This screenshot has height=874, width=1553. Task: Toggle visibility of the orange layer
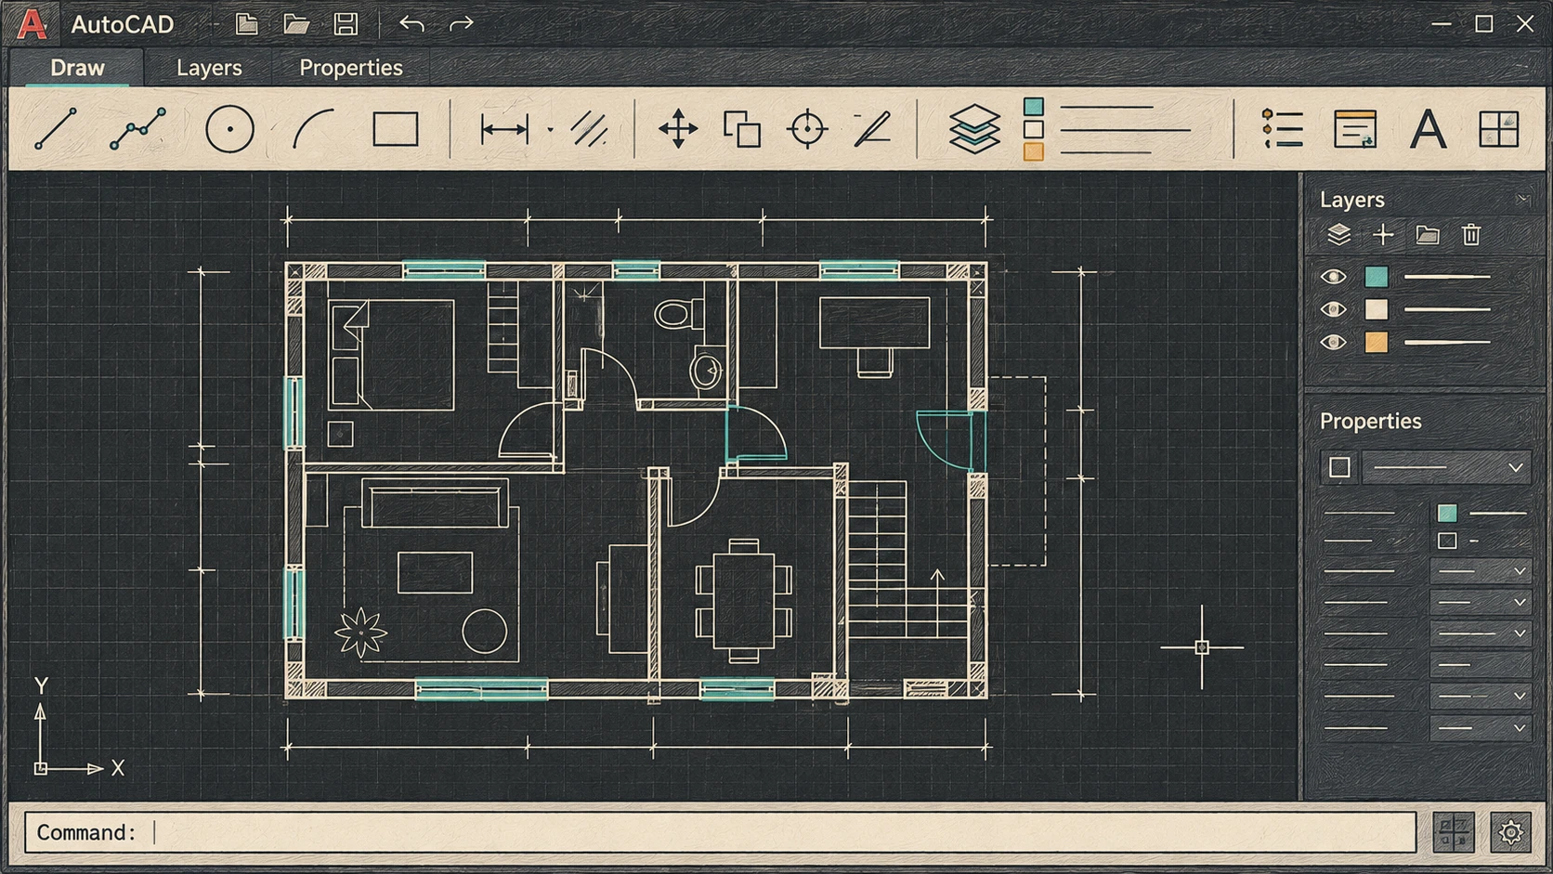(x=1333, y=342)
